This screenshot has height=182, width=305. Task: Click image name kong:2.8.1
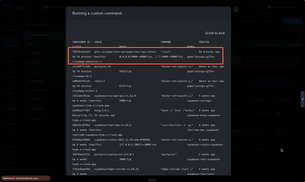(x=102, y=110)
